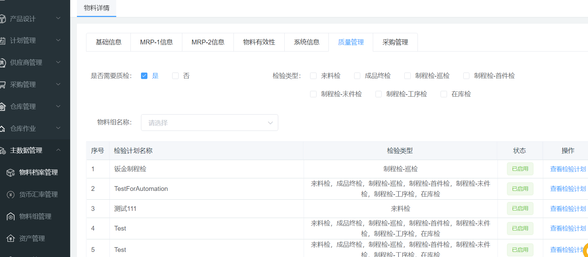The height and width of the screenshot is (257, 588).
Task: Enable the 来料检 inspection type checkbox
Action: 313,76
